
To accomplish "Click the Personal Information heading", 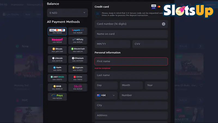I will click(x=107, y=52).
